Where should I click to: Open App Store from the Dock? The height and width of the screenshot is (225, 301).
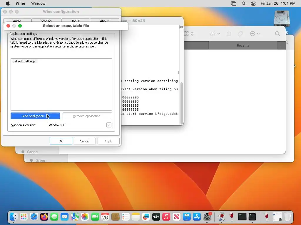(x=197, y=217)
